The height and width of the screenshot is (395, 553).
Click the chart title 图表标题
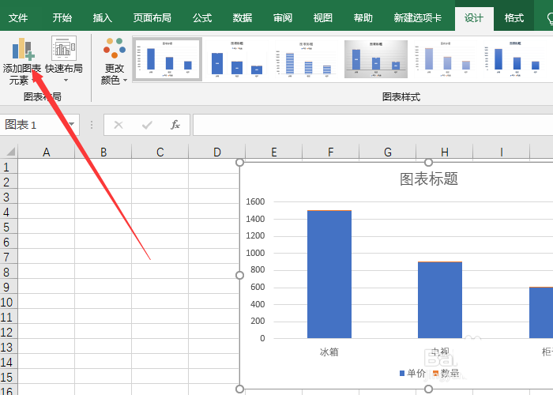428,179
